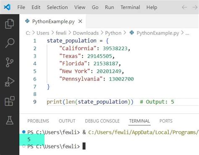This screenshot has height=155, width=199.
Task: Open the Explorer view in activity bar
Action: pos(10,23)
